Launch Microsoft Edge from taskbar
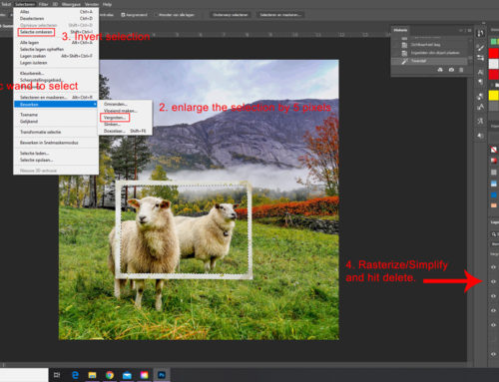This screenshot has height=382, width=499. 75,375
